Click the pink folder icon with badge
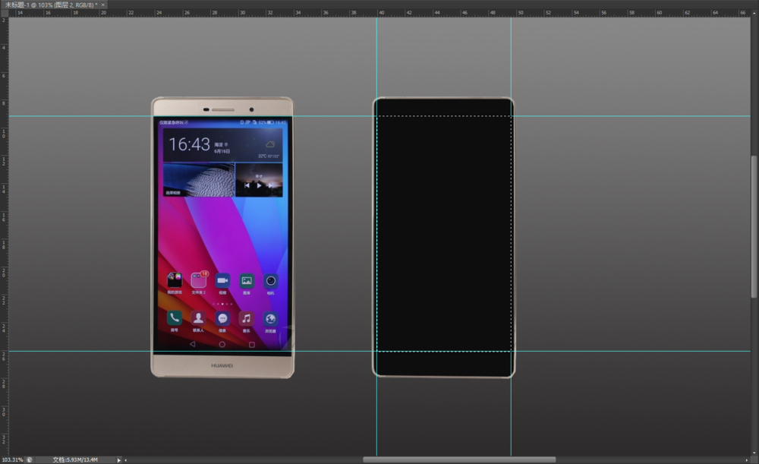Screen dimensions: 759x464 click(x=198, y=280)
